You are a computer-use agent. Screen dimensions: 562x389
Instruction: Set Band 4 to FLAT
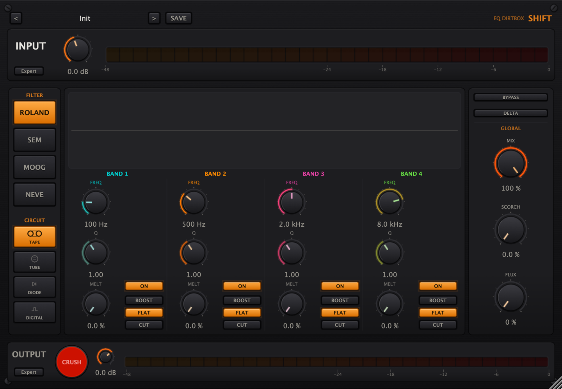(x=438, y=313)
